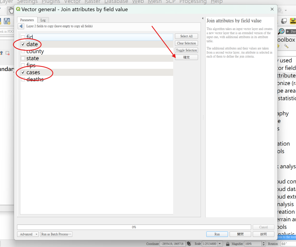Screen dimensions: 296x247
Task: Click the Rotation value field
Action: tap(288, 244)
